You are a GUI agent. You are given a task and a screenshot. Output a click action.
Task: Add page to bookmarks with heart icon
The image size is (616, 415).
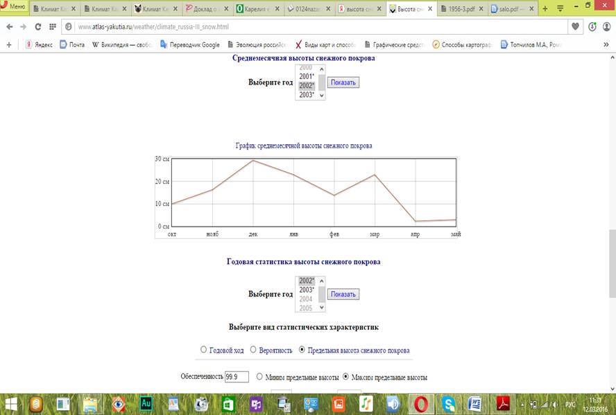(x=575, y=26)
